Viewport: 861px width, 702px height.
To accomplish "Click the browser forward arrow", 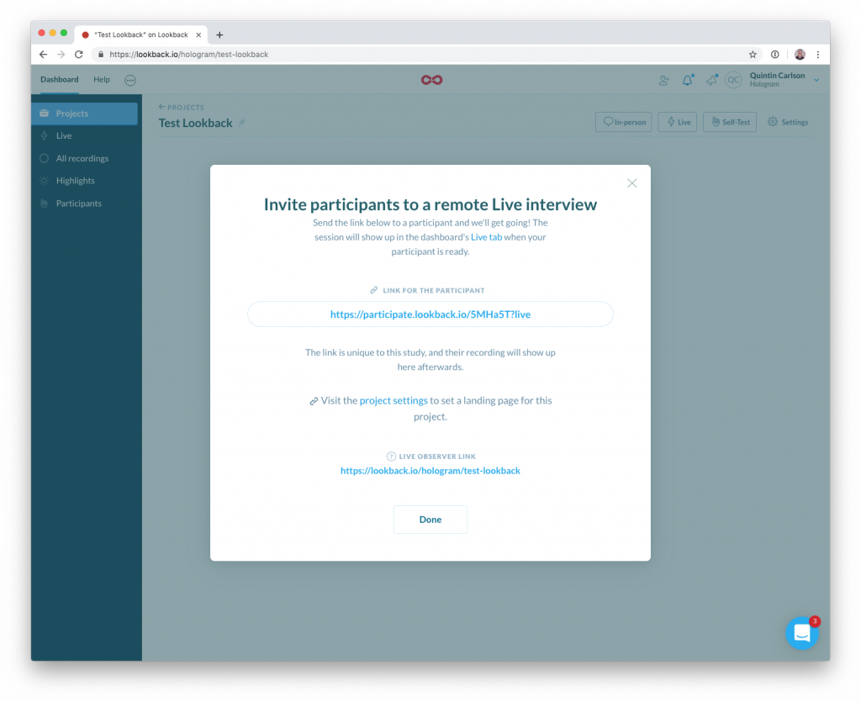I will 61,55.
